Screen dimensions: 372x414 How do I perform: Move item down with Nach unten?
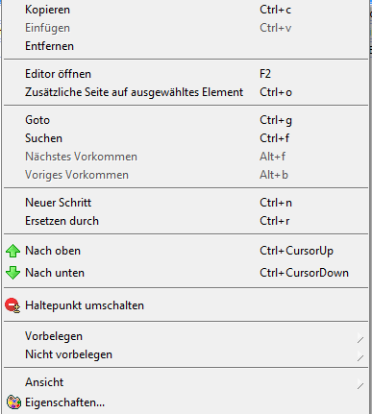pos(186,273)
